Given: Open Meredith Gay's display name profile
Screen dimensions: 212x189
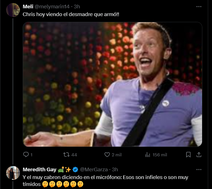Looking at the screenshot, I should (39, 169).
